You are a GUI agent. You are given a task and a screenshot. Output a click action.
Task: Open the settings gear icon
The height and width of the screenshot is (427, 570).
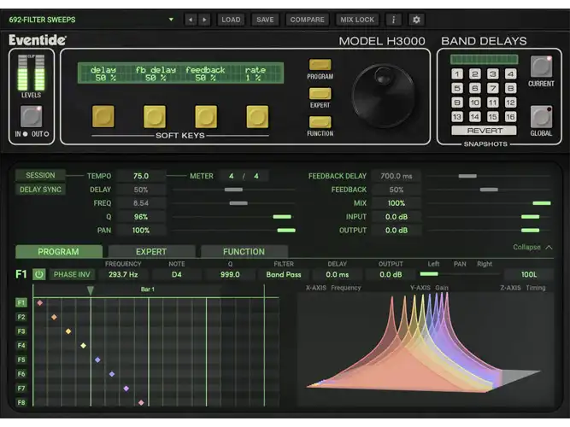point(416,20)
